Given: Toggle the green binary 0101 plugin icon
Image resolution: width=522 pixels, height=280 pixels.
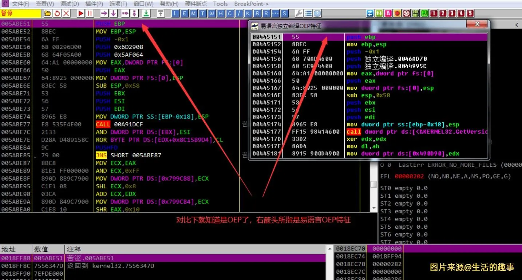Looking at the screenshot, I should pyautogui.click(x=415, y=13).
